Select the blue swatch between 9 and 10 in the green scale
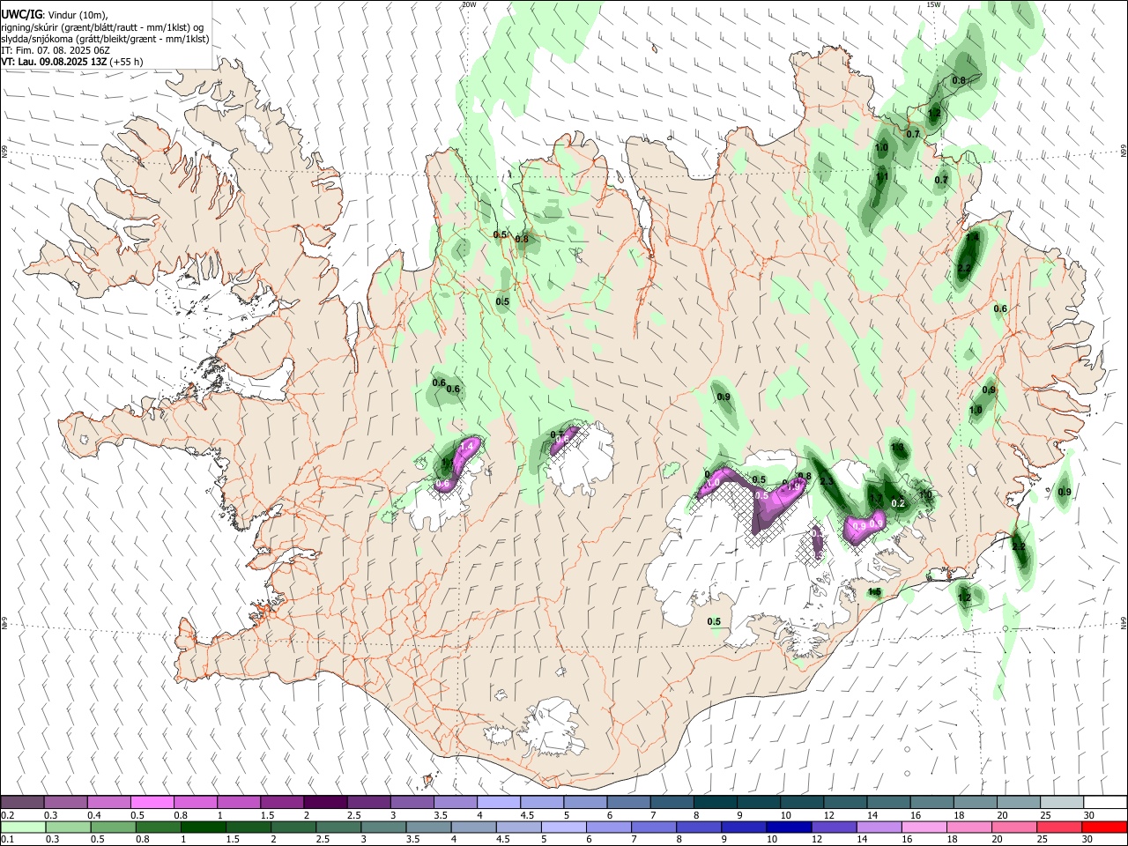1128x846 pixels. tap(745, 827)
